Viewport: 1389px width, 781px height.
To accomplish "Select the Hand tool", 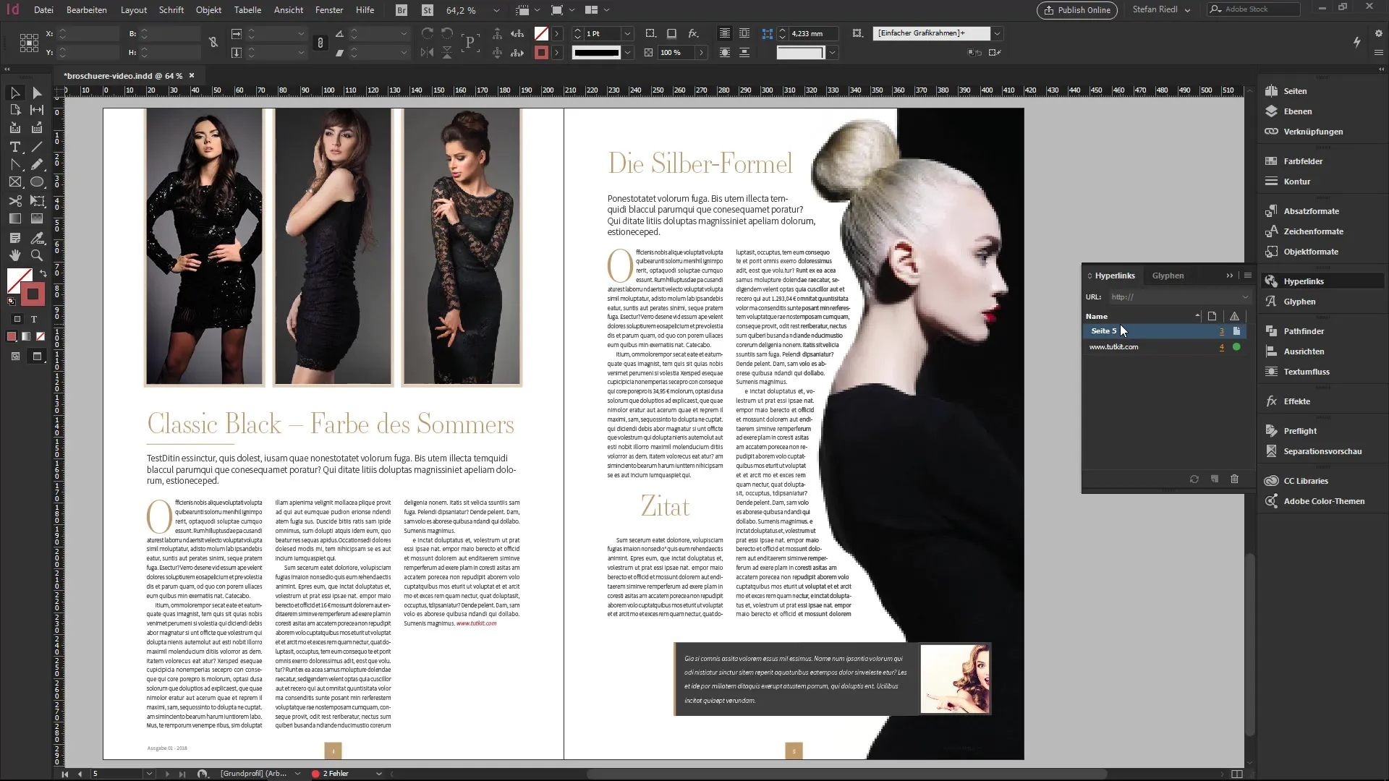I will (14, 255).
